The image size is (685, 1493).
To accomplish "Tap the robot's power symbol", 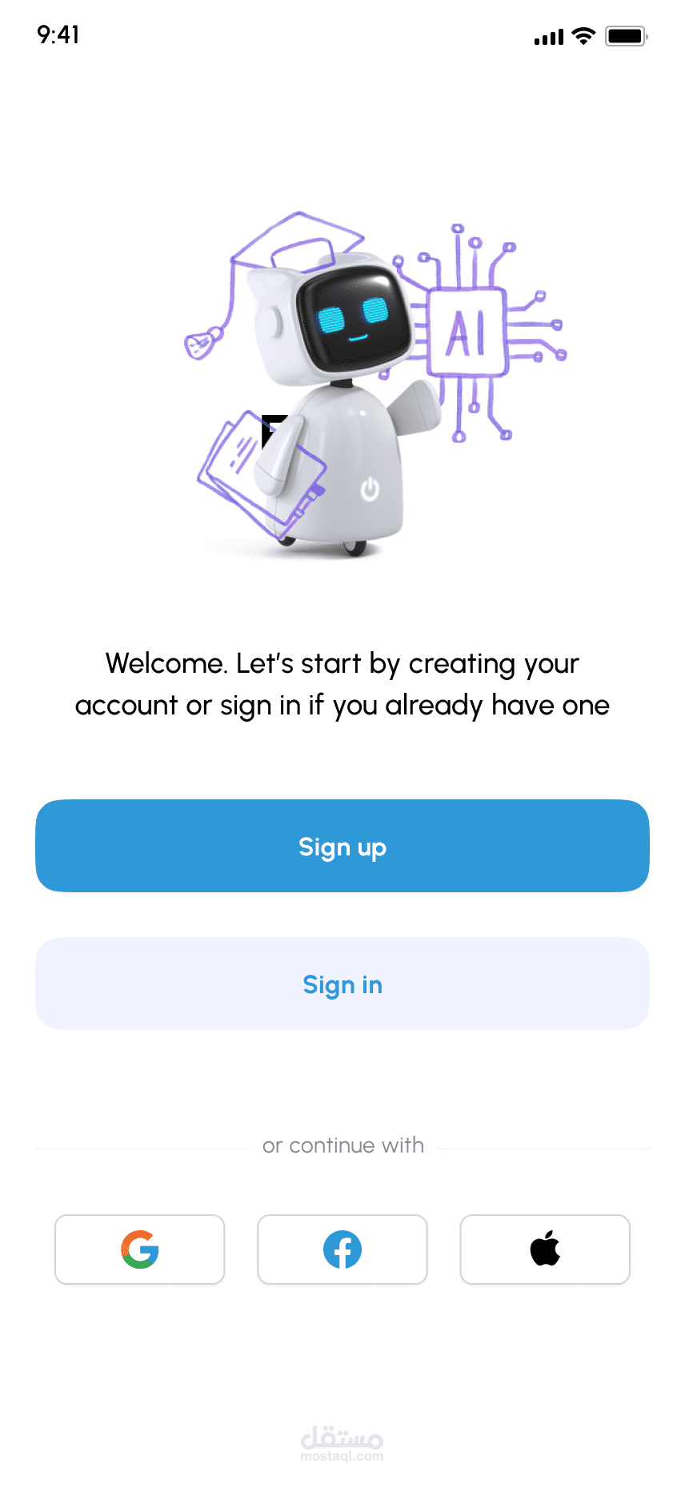I will (x=370, y=488).
